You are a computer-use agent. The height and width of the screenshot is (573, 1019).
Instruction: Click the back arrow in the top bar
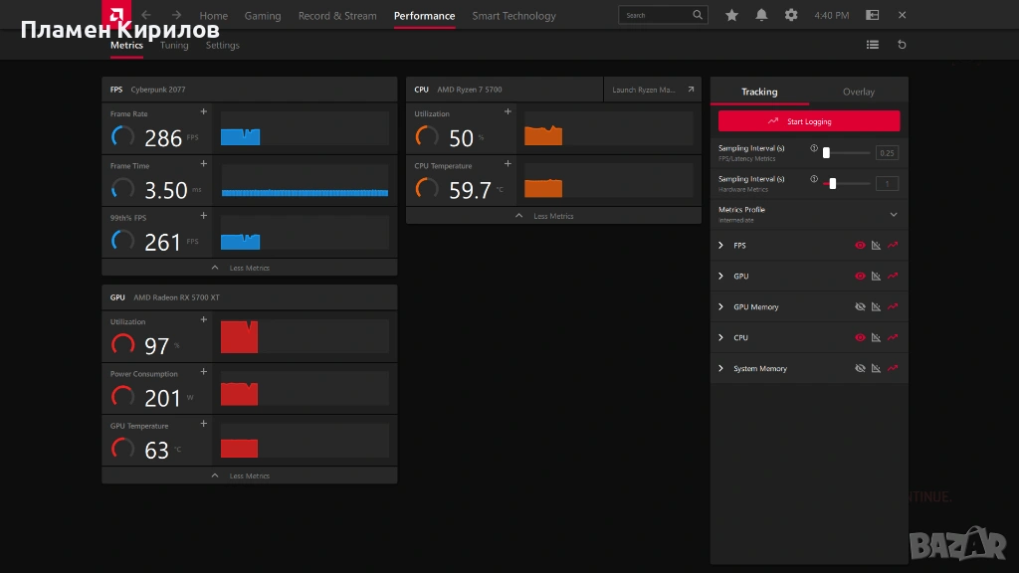pos(146,15)
